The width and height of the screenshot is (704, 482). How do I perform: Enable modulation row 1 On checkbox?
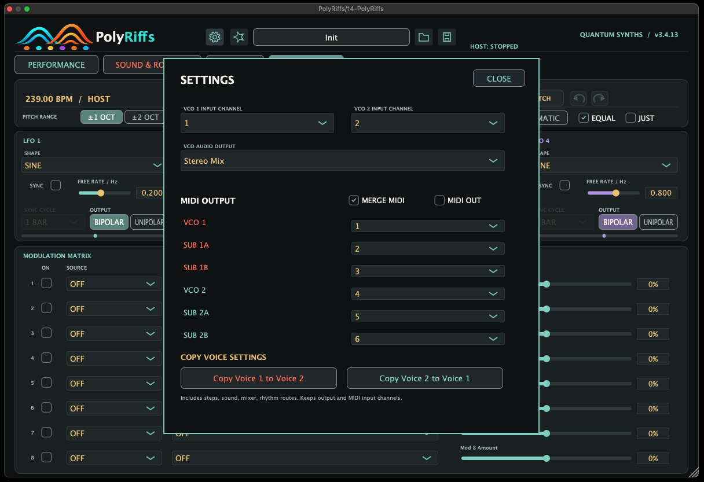(x=46, y=283)
